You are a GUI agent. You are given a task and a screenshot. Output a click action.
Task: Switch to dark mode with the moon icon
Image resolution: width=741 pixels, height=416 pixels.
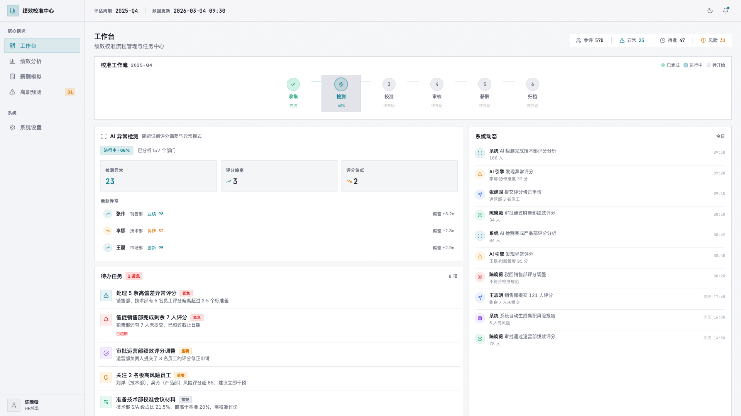tap(710, 11)
